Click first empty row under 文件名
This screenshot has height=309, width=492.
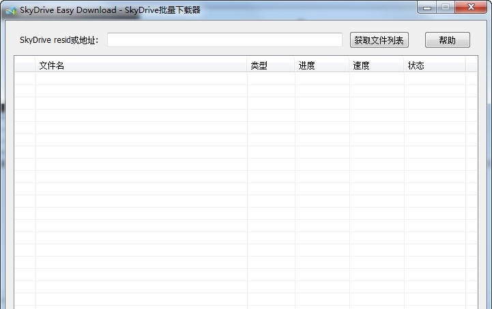tap(141, 78)
